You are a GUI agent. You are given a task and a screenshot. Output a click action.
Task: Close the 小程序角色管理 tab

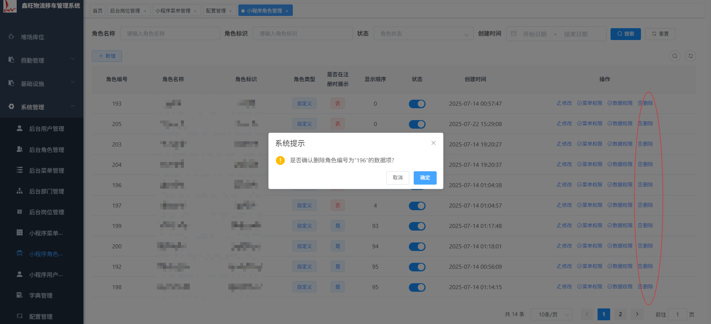[287, 11]
